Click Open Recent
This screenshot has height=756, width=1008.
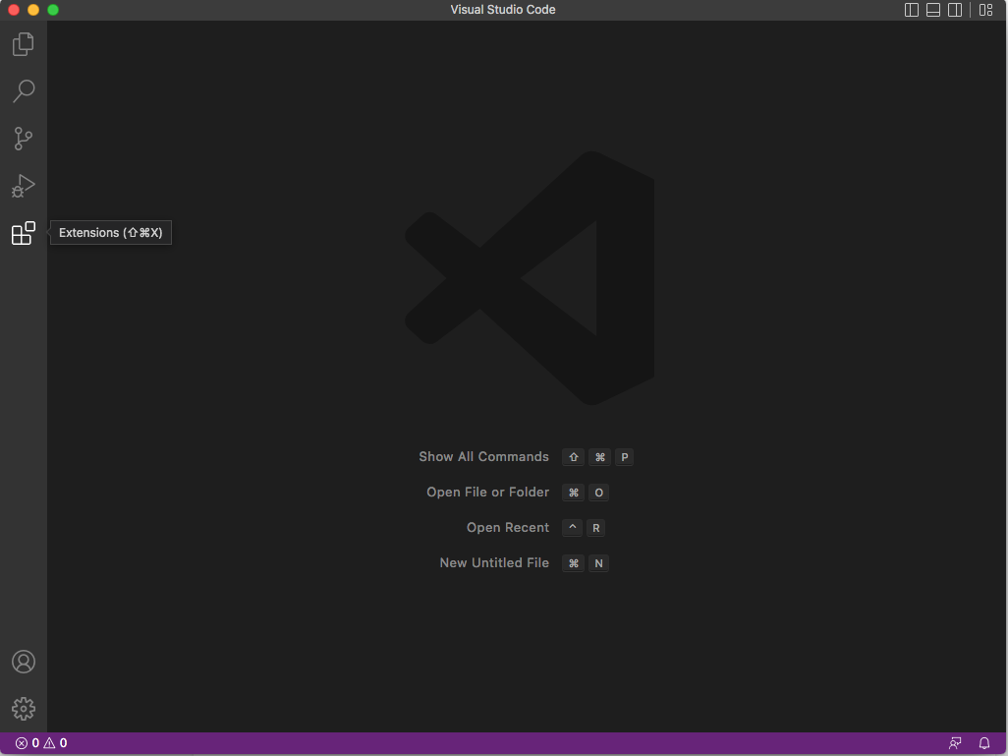tap(507, 527)
